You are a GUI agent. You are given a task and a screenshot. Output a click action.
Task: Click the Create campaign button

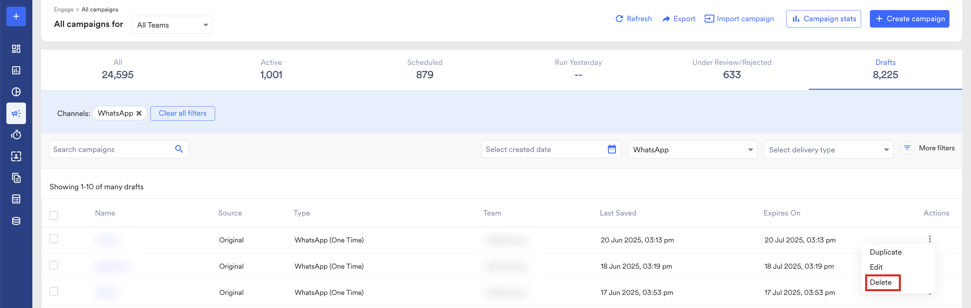coord(910,19)
